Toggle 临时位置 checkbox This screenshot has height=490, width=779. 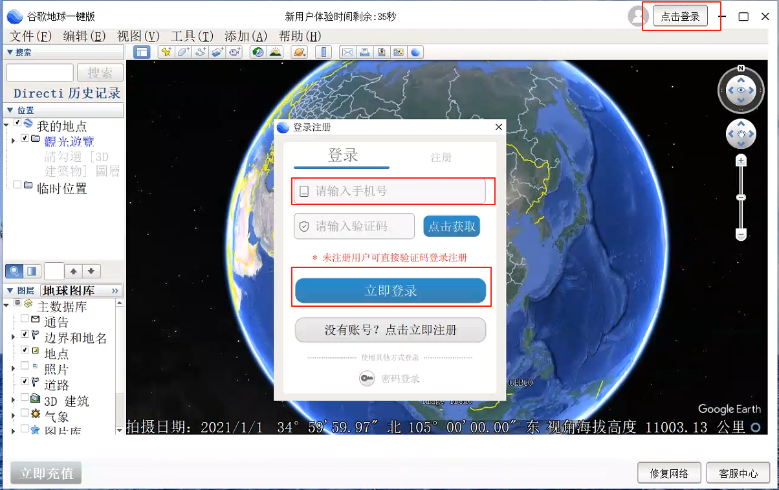point(17,185)
